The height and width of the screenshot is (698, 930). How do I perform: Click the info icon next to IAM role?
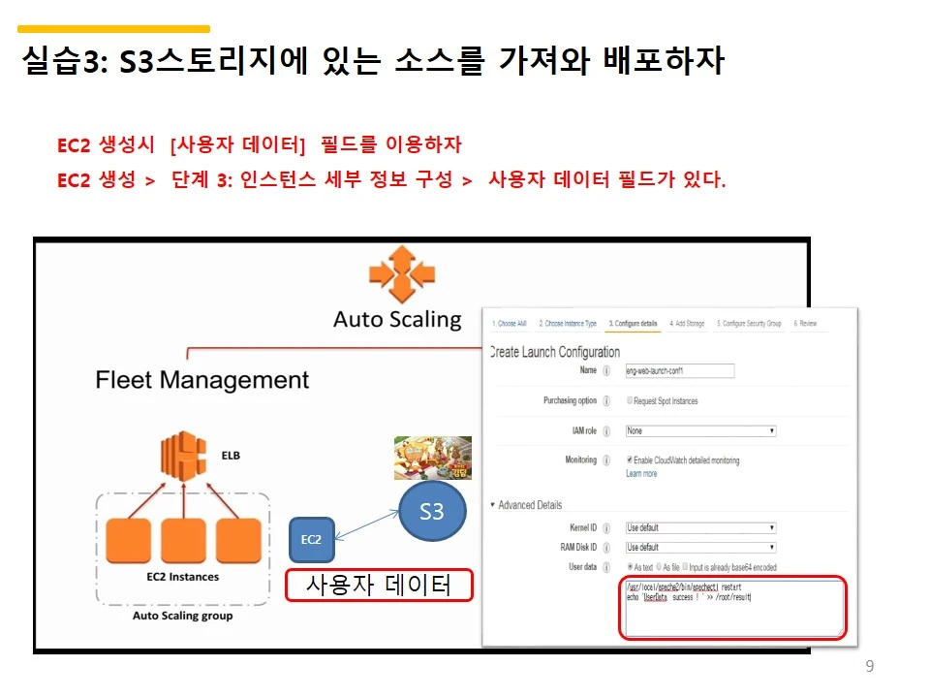(x=606, y=430)
